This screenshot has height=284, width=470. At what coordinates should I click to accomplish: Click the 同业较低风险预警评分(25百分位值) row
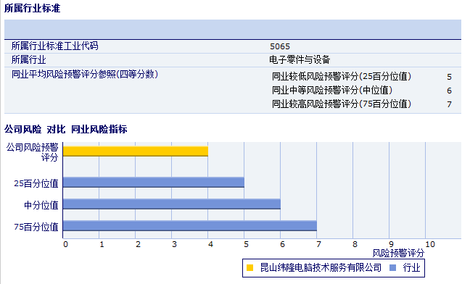coord(362,77)
